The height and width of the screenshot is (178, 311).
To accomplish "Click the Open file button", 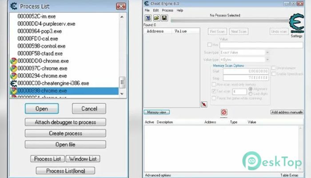I will coord(65,145).
